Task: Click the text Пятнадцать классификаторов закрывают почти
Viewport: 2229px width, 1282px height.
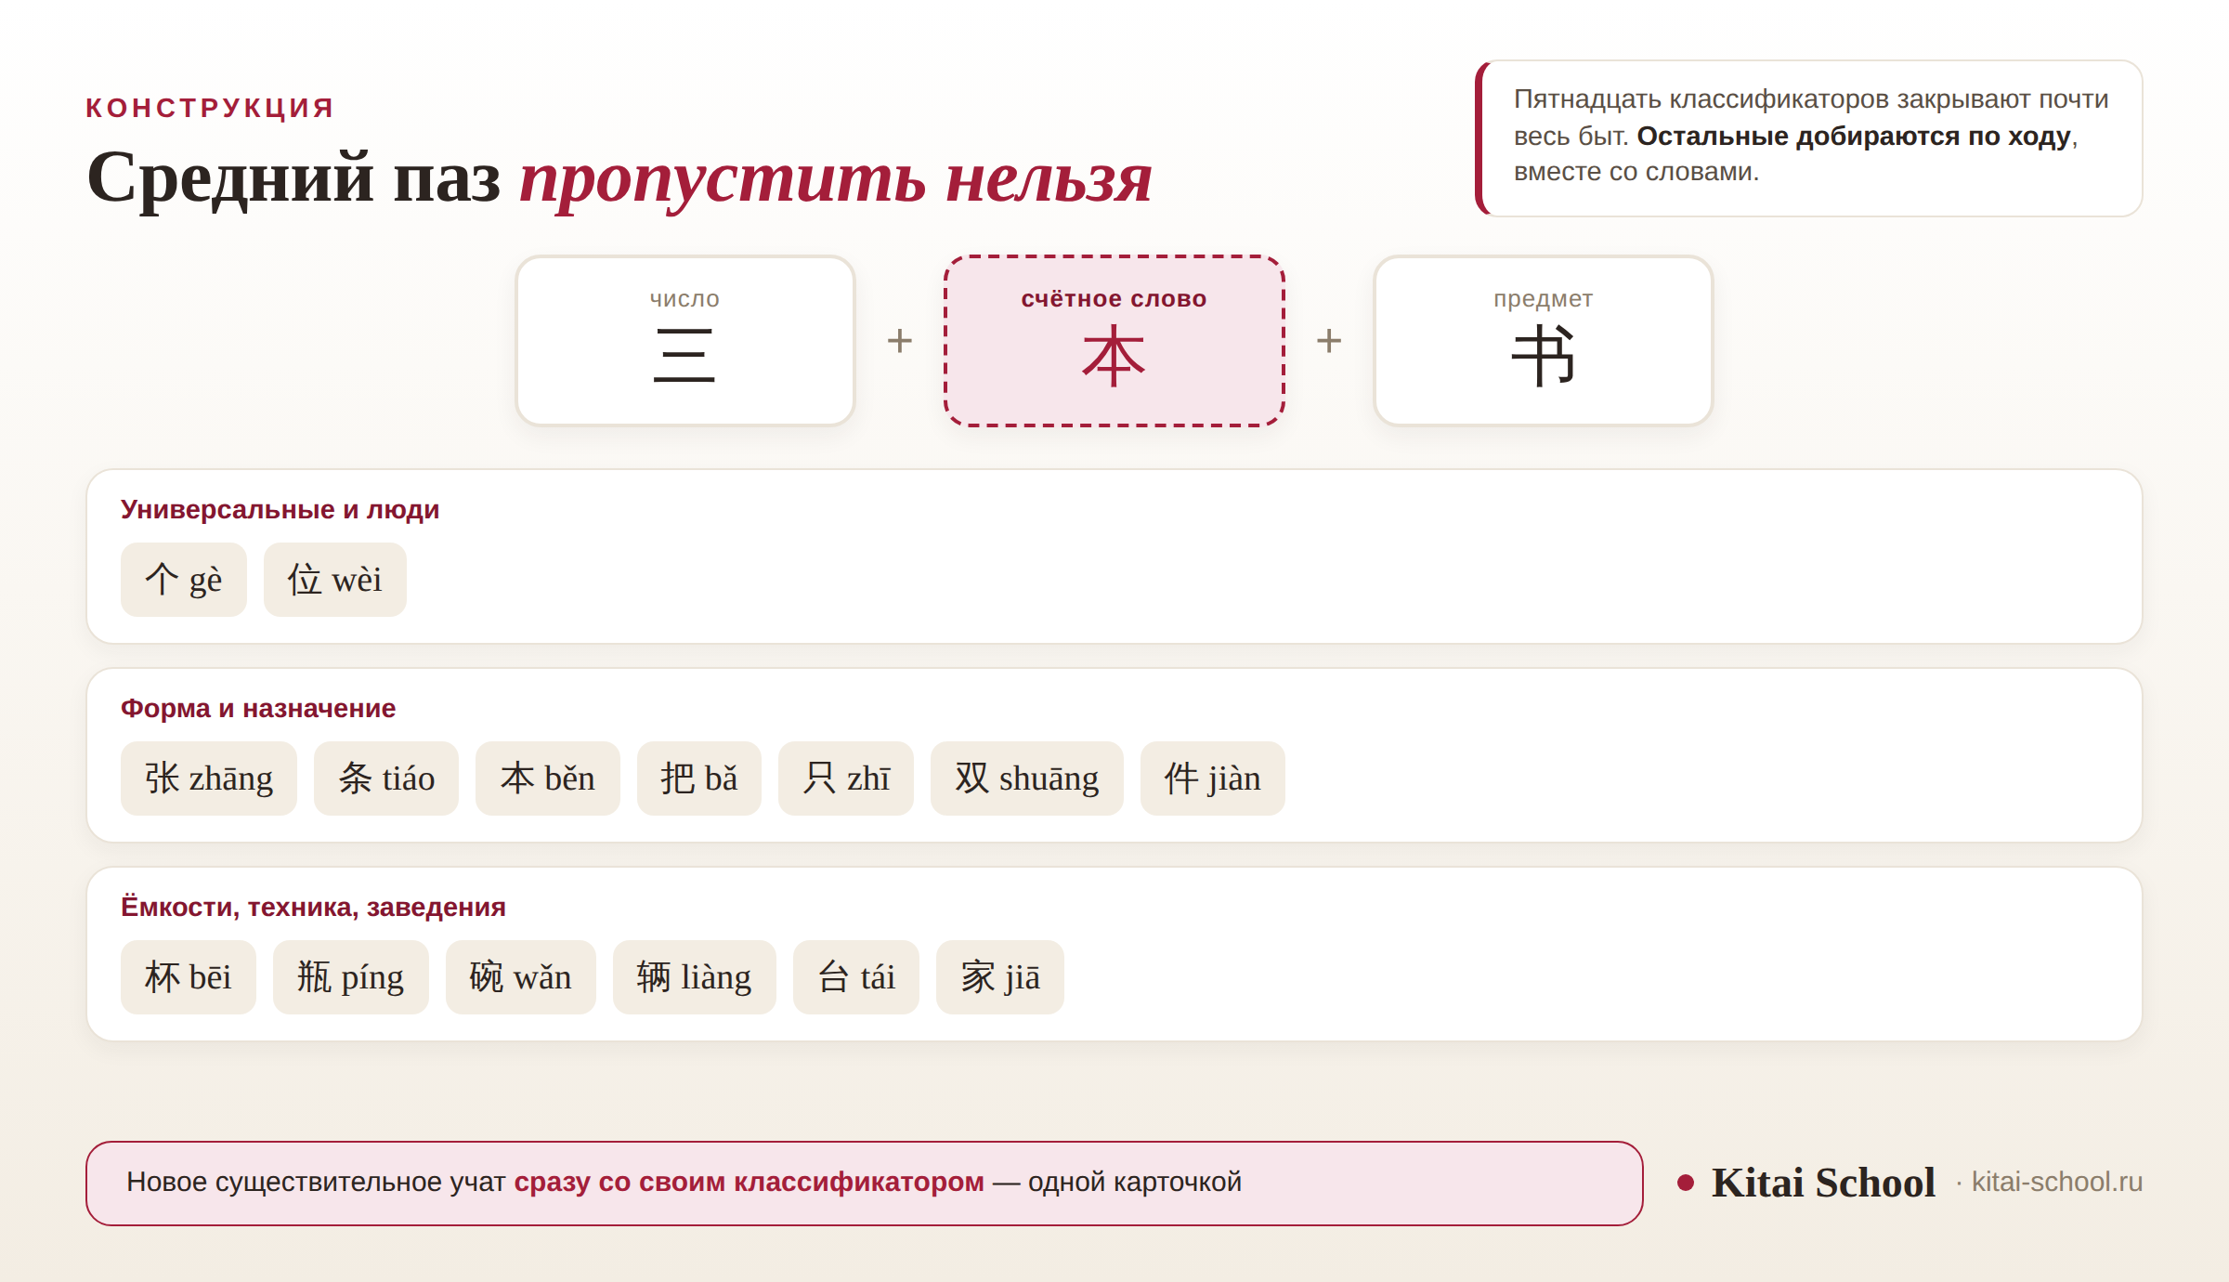Action: point(1811,98)
